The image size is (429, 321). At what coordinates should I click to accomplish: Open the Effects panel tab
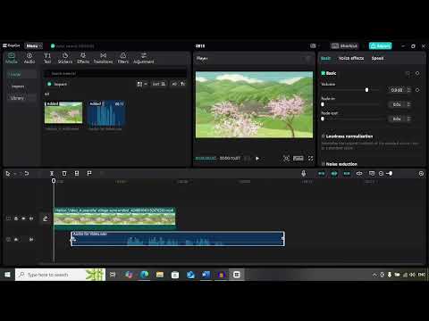coord(83,58)
